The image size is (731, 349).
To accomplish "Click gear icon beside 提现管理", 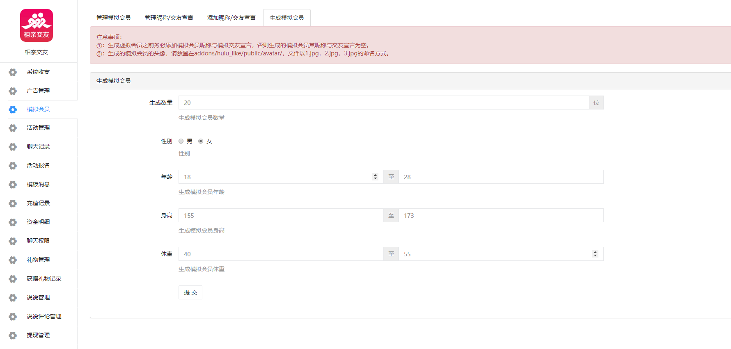I will point(13,335).
